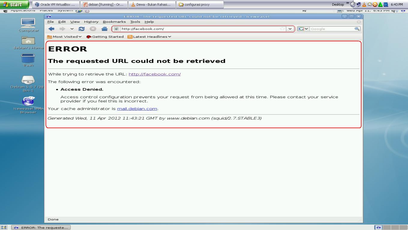Expand hidden tray icons arrow
The width and height of the screenshot is (408, 230).
coord(353,4)
